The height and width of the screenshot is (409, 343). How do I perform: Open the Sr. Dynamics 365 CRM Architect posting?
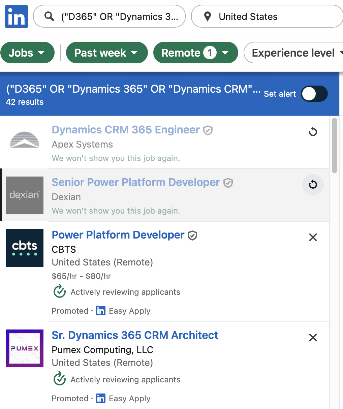[135, 335]
